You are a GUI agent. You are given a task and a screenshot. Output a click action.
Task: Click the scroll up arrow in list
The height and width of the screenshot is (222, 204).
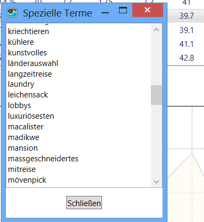point(156,30)
